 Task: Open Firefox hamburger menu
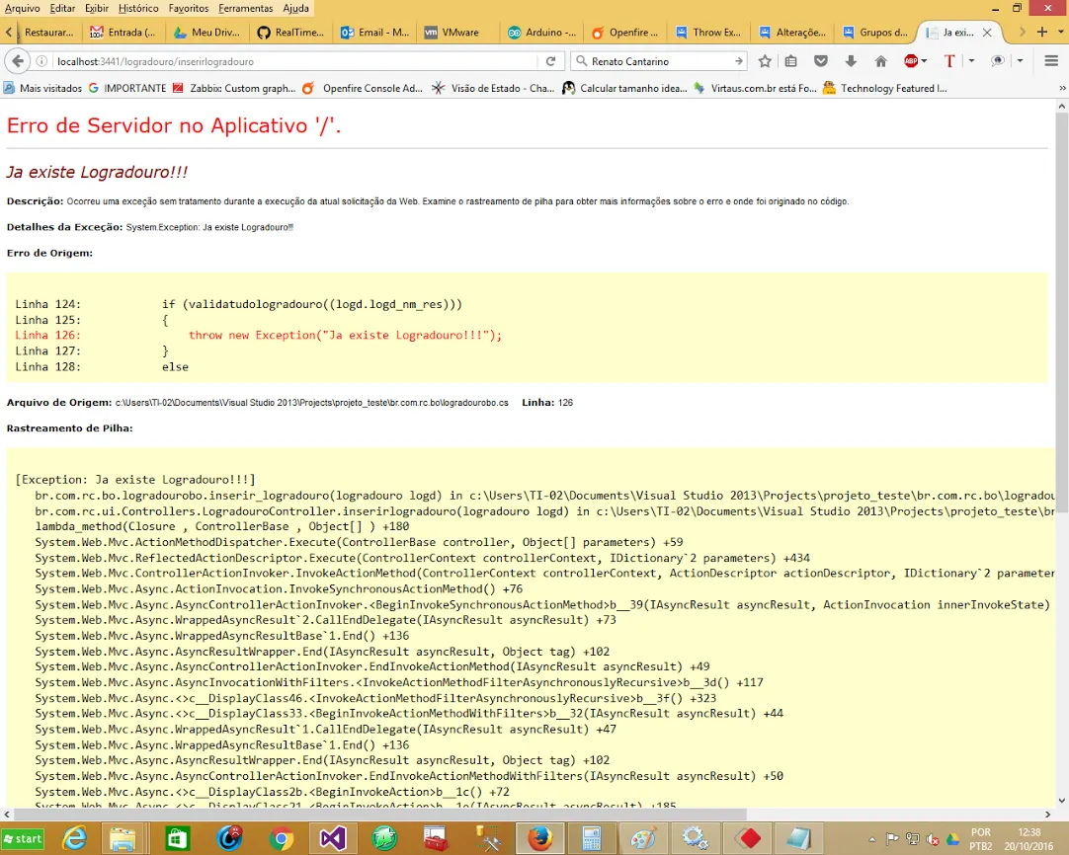click(x=1048, y=61)
